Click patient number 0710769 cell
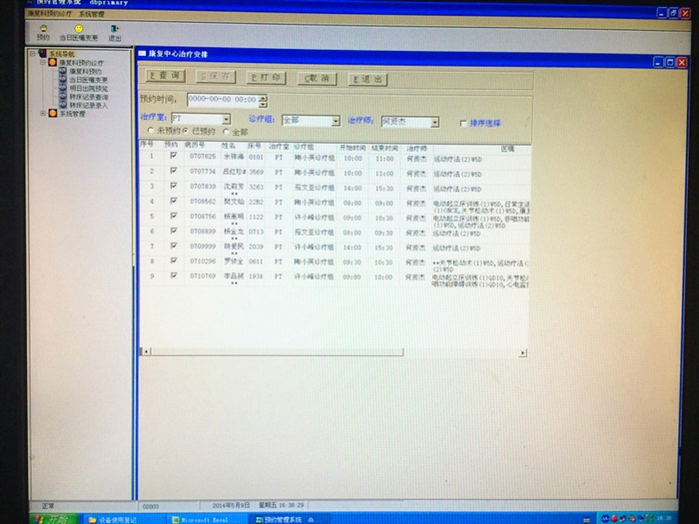 coord(203,276)
